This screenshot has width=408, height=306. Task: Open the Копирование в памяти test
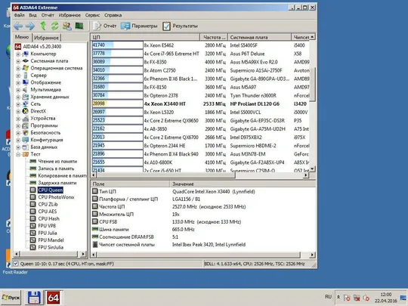(62, 175)
